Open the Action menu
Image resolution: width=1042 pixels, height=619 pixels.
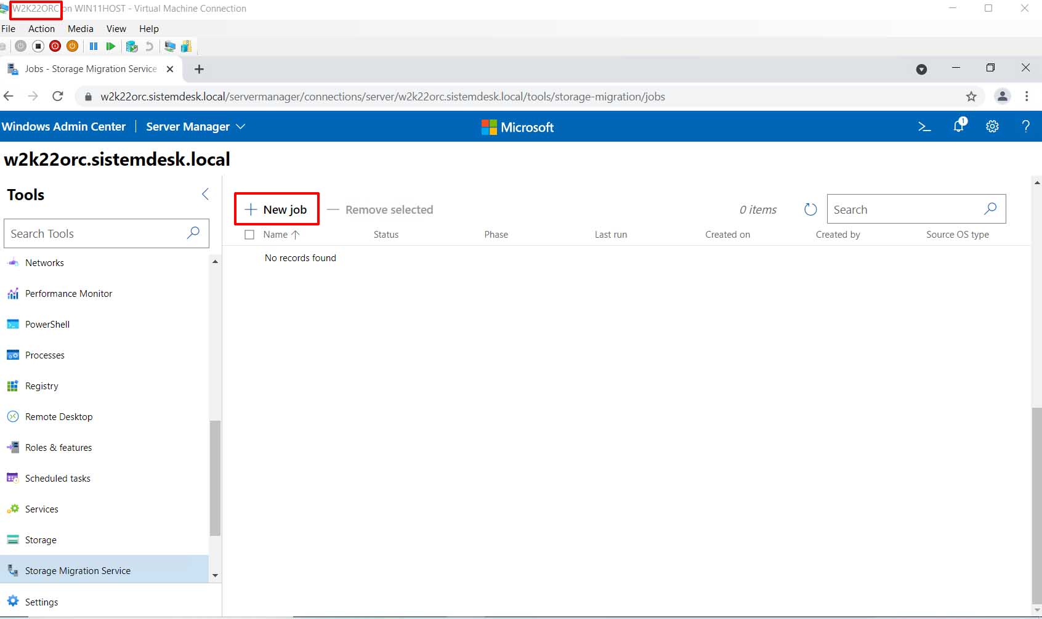tap(41, 28)
